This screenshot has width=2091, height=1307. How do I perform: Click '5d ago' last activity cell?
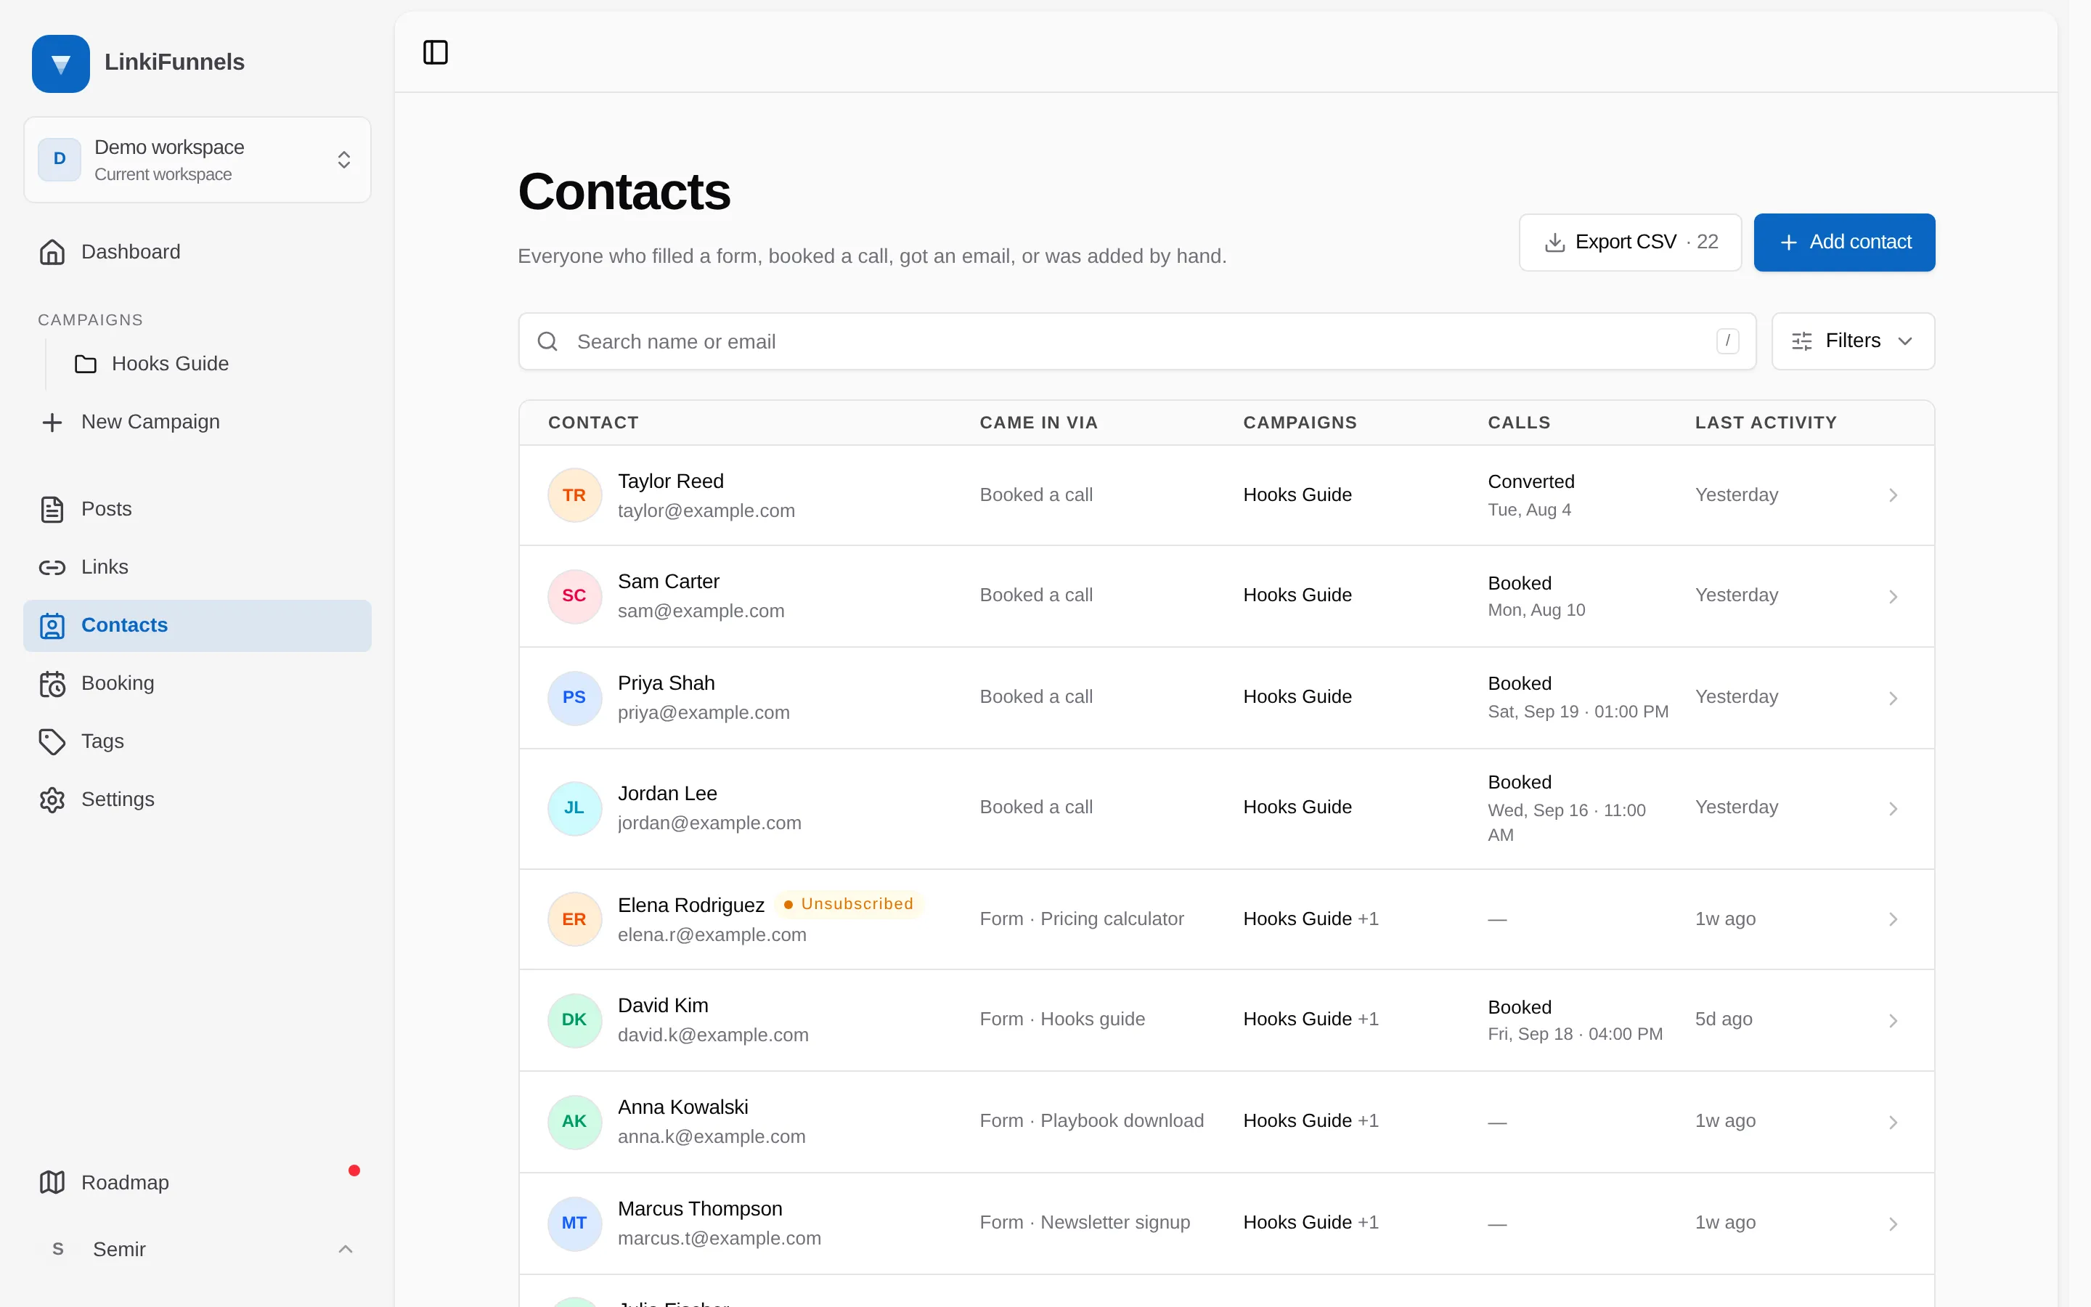(1723, 1019)
